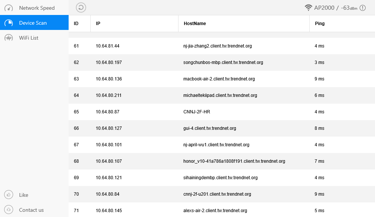
Task: Click the HostName column header
Action: click(x=194, y=23)
